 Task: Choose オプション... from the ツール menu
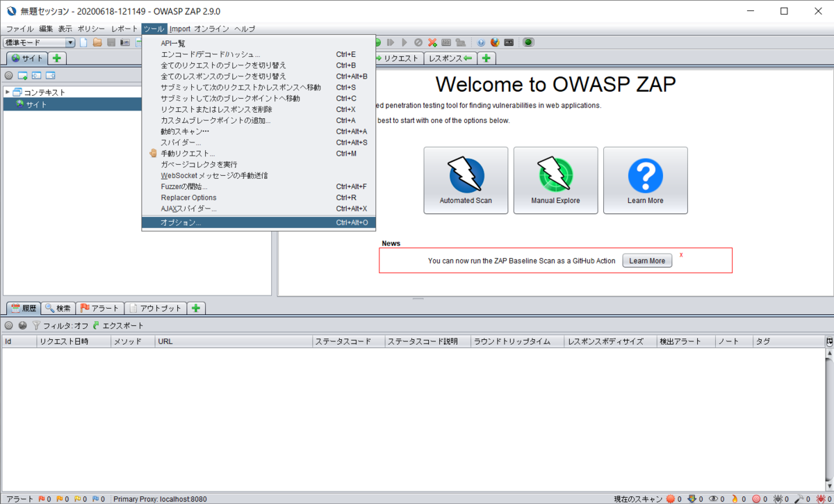pos(259,222)
